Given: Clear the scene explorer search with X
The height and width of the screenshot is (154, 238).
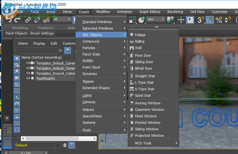Looking at the screenshot, I should pyautogui.click(x=60, y=50).
